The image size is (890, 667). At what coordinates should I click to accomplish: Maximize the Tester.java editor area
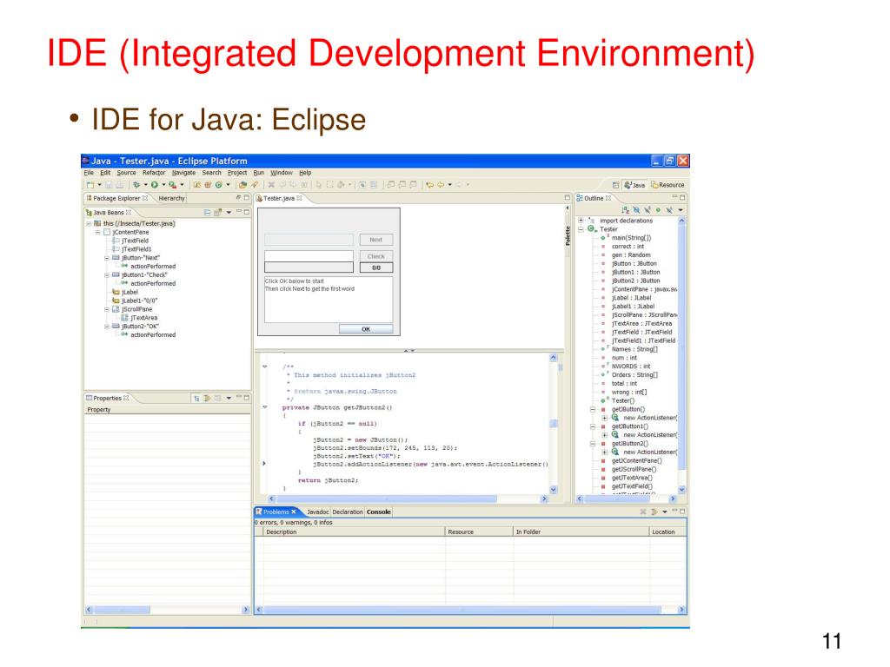pos(567,197)
